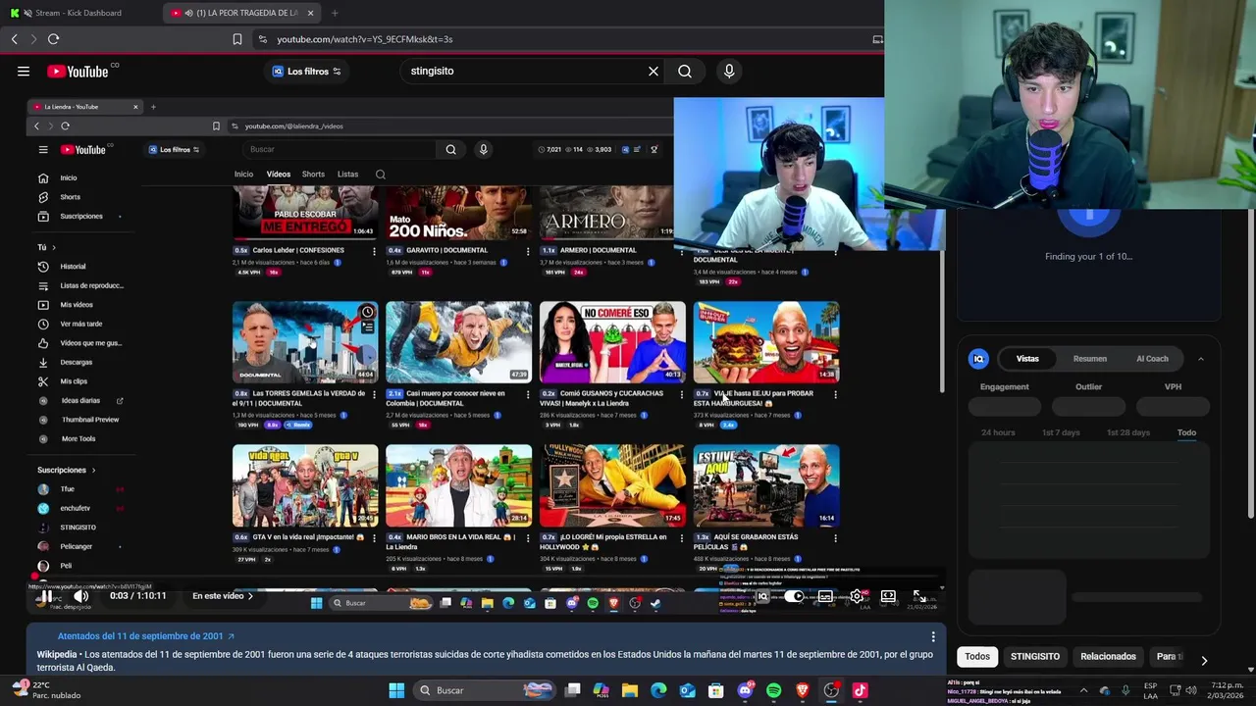1256x706 pixels.
Task: Open video player settings gear
Action: pos(857,596)
